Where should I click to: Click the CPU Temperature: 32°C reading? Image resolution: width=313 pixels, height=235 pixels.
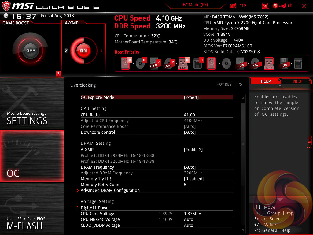pyautogui.click(x=137, y=36)
